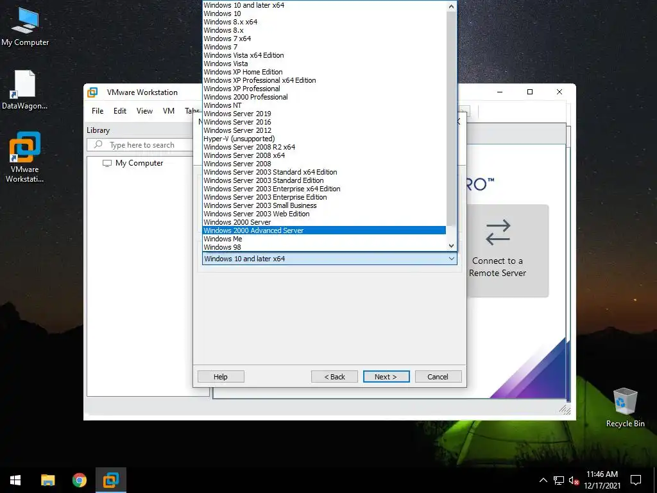Choose Windows Server 2008 x64
This screenshot has height=493, width=657.
pyautogui.click(x=324, y=155)
